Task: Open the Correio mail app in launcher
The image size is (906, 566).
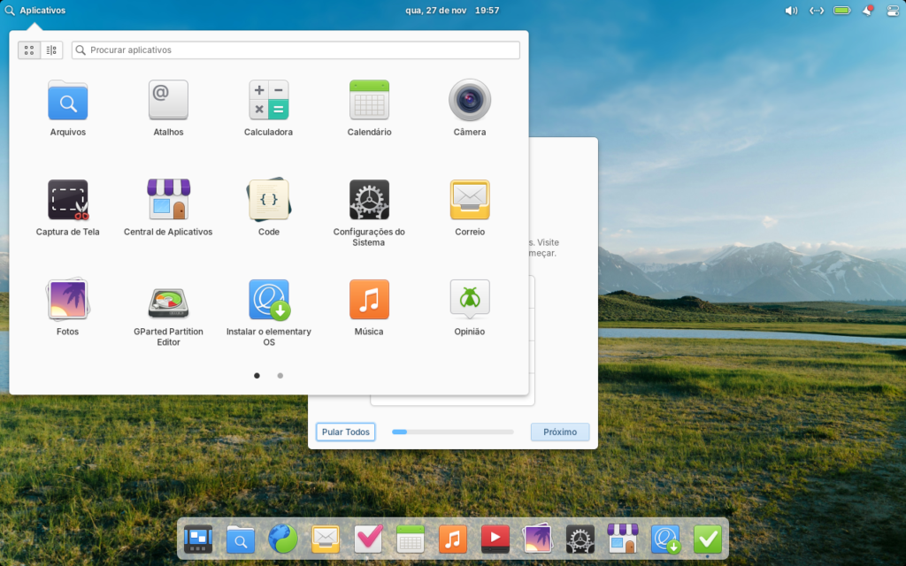Action: tap(470, 209)
